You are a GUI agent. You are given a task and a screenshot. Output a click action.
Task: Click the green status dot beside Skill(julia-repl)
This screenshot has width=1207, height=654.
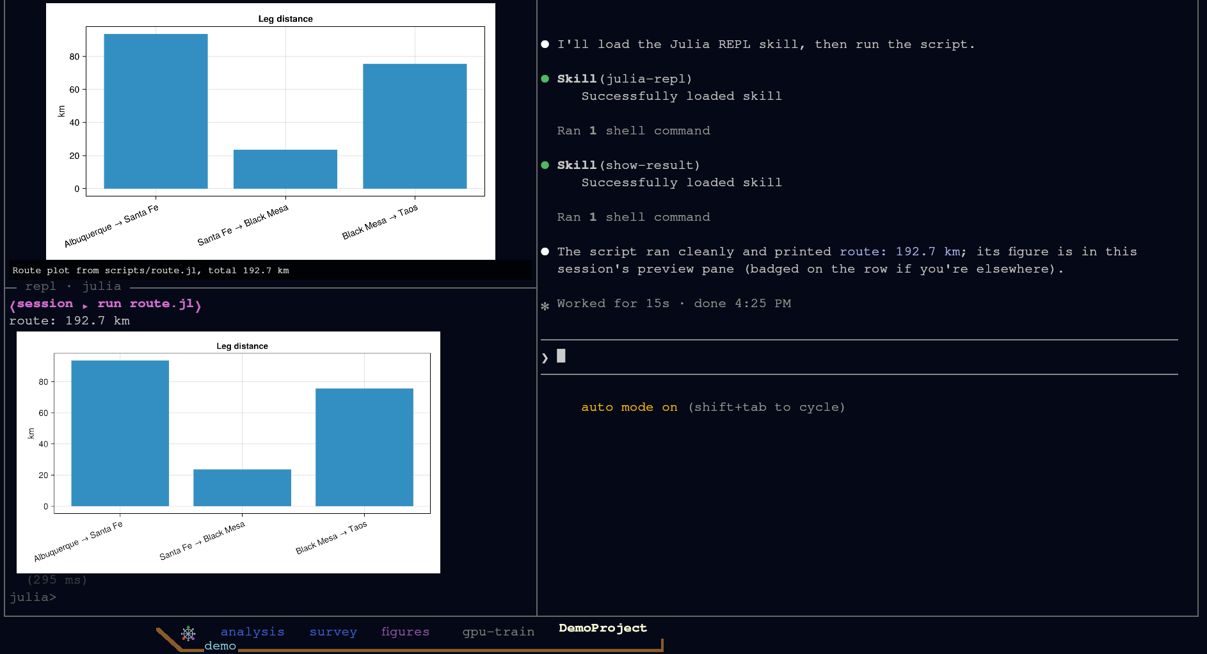pos(545,79)
